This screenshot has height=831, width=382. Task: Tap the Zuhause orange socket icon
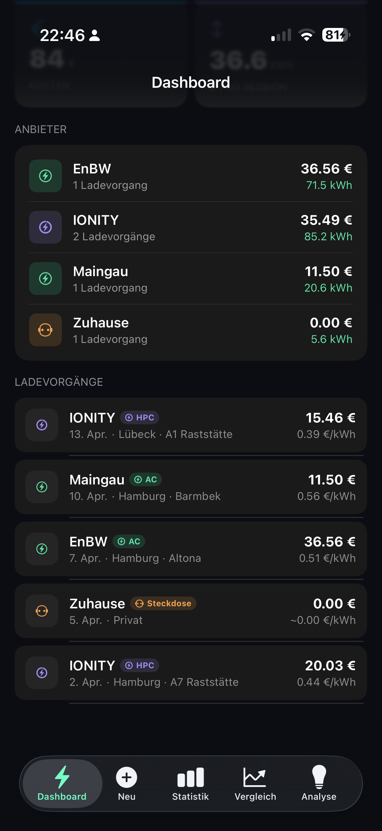pos(45,330)
